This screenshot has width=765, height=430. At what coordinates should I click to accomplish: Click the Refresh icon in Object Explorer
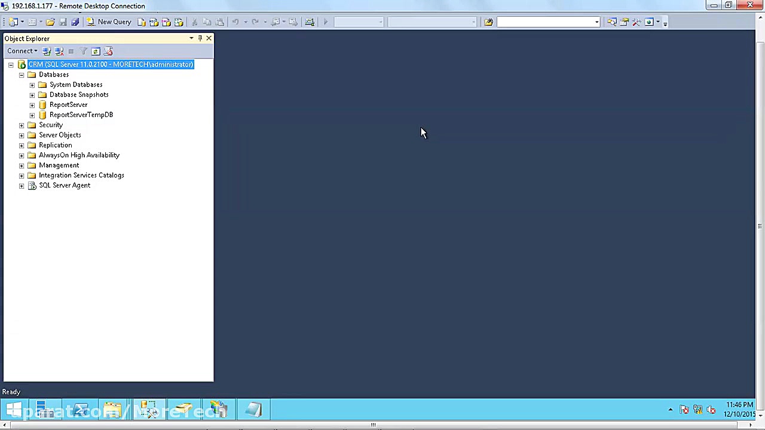click(x=96, y=51)
